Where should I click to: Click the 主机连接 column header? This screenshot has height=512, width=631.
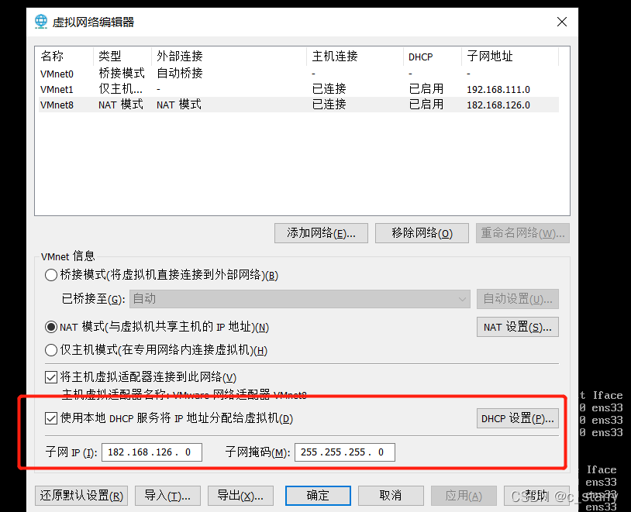pyautogui.click(x=355, y=57)
